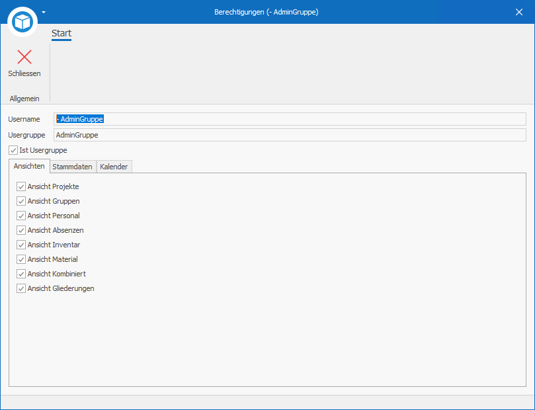Click the blue cube application logo
Viewport: 535px width, 410px height.
(x=22, y=22)
